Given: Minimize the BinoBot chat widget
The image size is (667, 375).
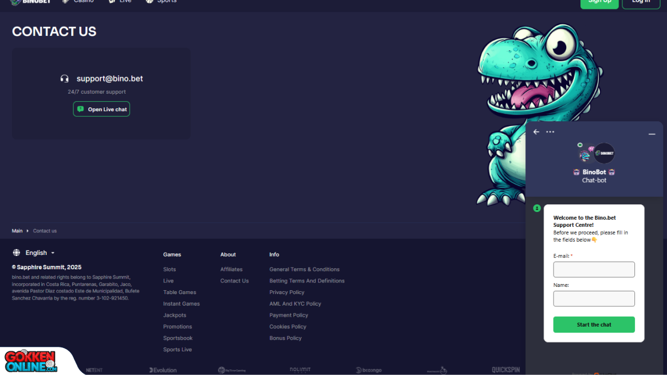Looking at the screenshot, I should [x=652, y=134].
